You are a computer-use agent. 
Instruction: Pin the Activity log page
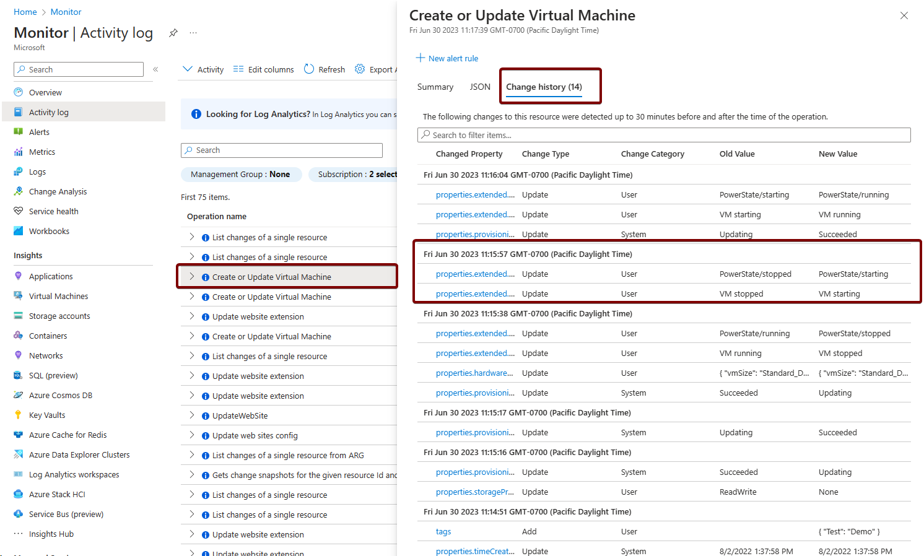pyautogui.click(x=173, y=33)
